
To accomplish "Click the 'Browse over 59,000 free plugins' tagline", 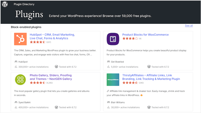I will point(127,16).
